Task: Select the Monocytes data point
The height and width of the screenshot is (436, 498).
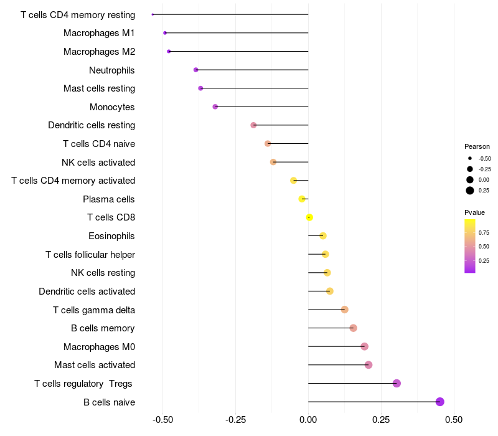Action: pos(215,107)
